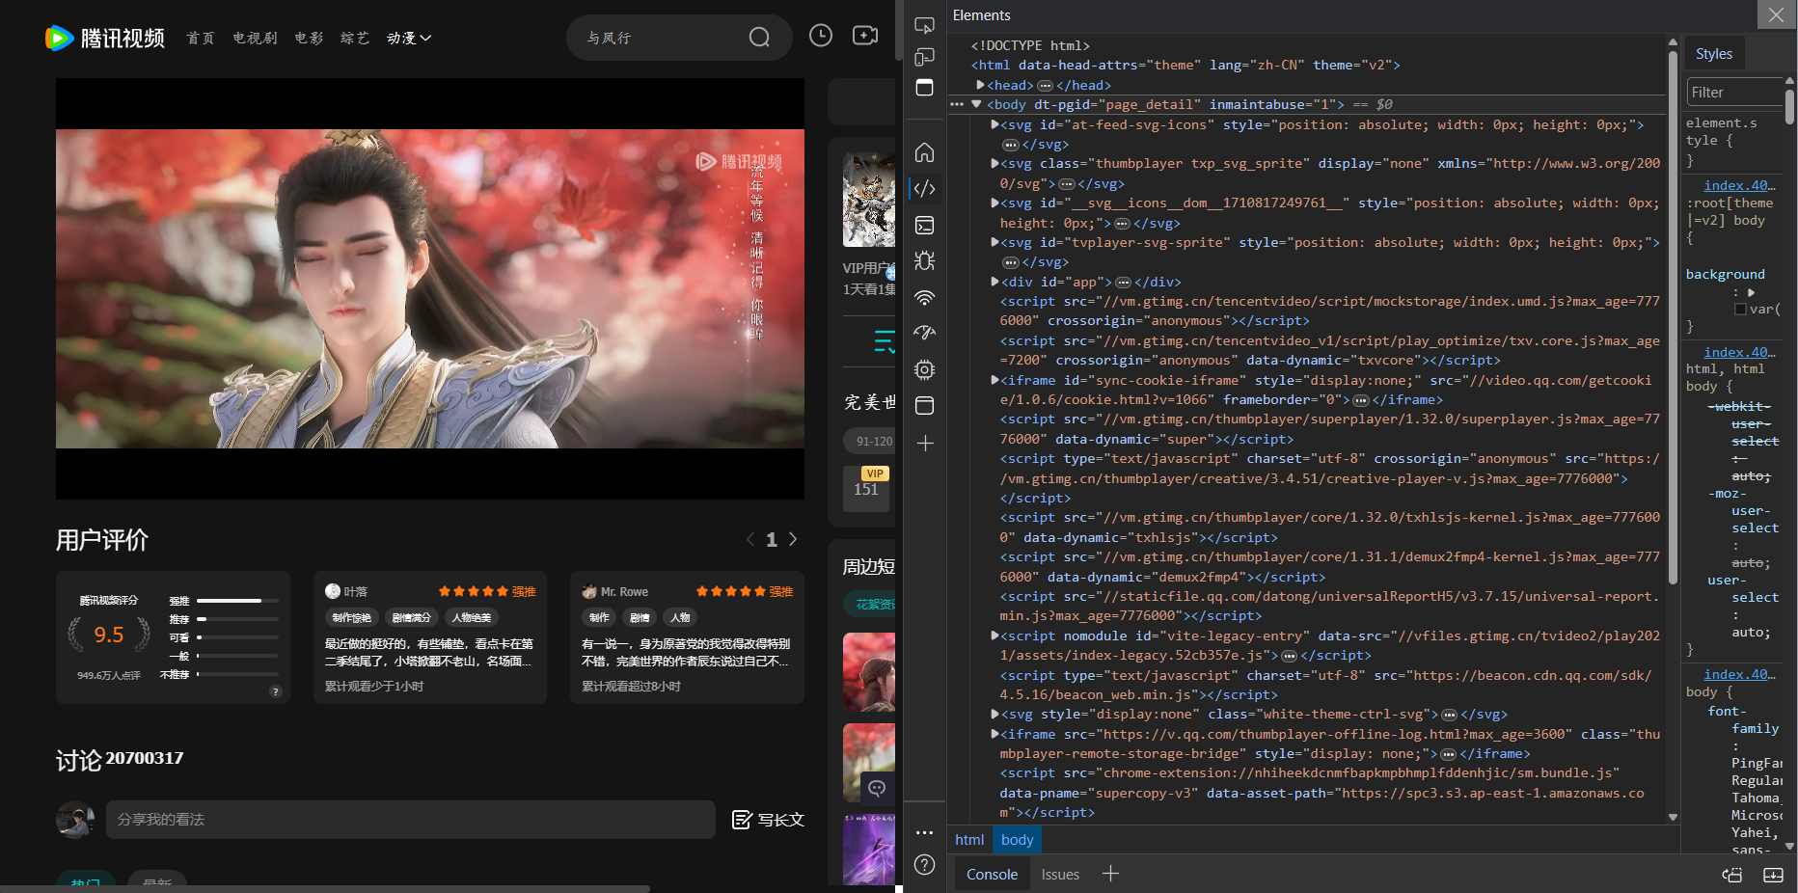Open the Sources bug icon tool
1798x893 pixels.
pyautogui.click(x=924, y=260)
